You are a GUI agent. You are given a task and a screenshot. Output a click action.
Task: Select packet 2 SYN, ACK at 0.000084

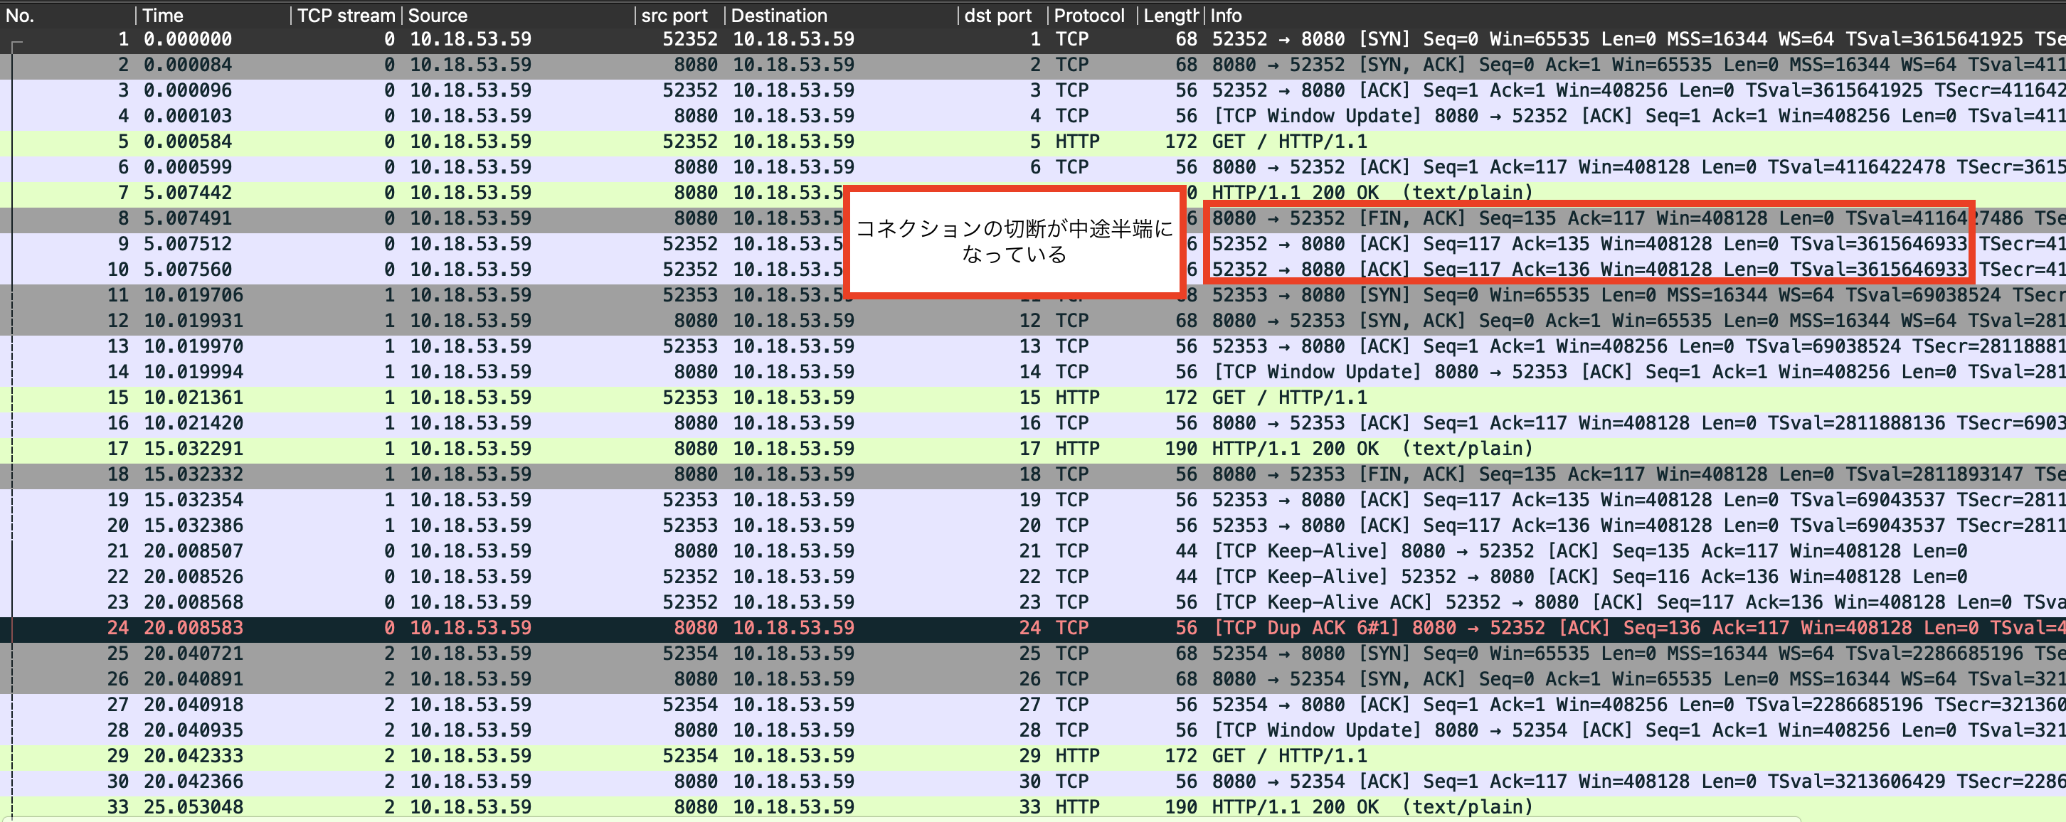pos(1033,64)
